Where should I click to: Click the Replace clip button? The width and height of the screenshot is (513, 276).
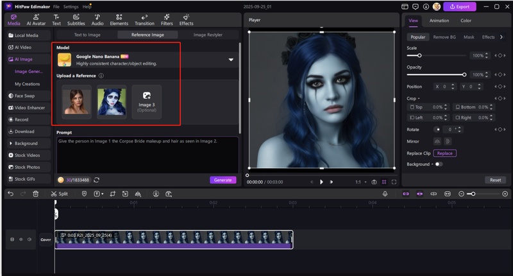[x=444, y=153]
